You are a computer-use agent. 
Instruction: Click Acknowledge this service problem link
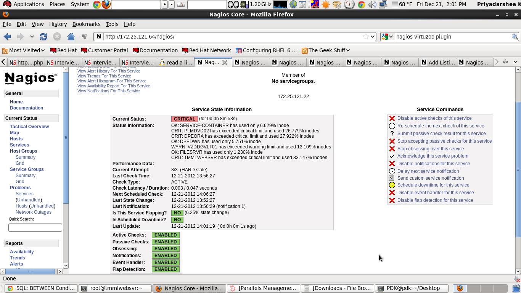[x=433, y=156]
